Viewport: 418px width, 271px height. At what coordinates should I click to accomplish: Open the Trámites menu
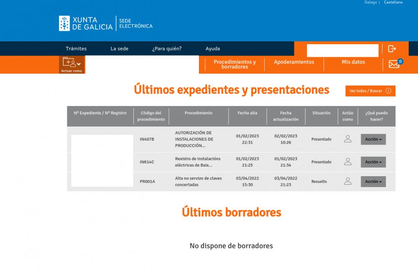point(76,48)
